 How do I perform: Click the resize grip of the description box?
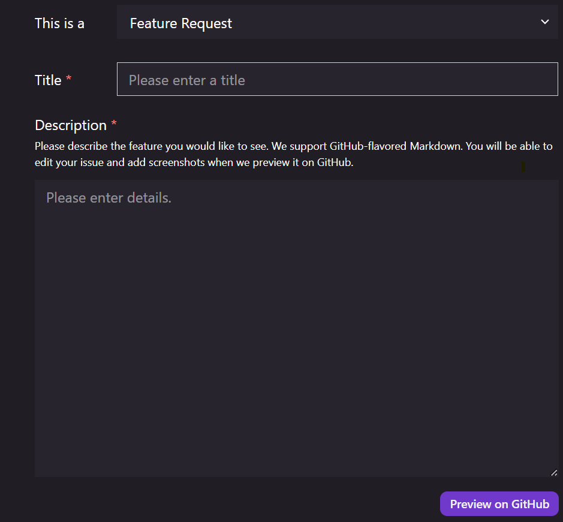554,473
